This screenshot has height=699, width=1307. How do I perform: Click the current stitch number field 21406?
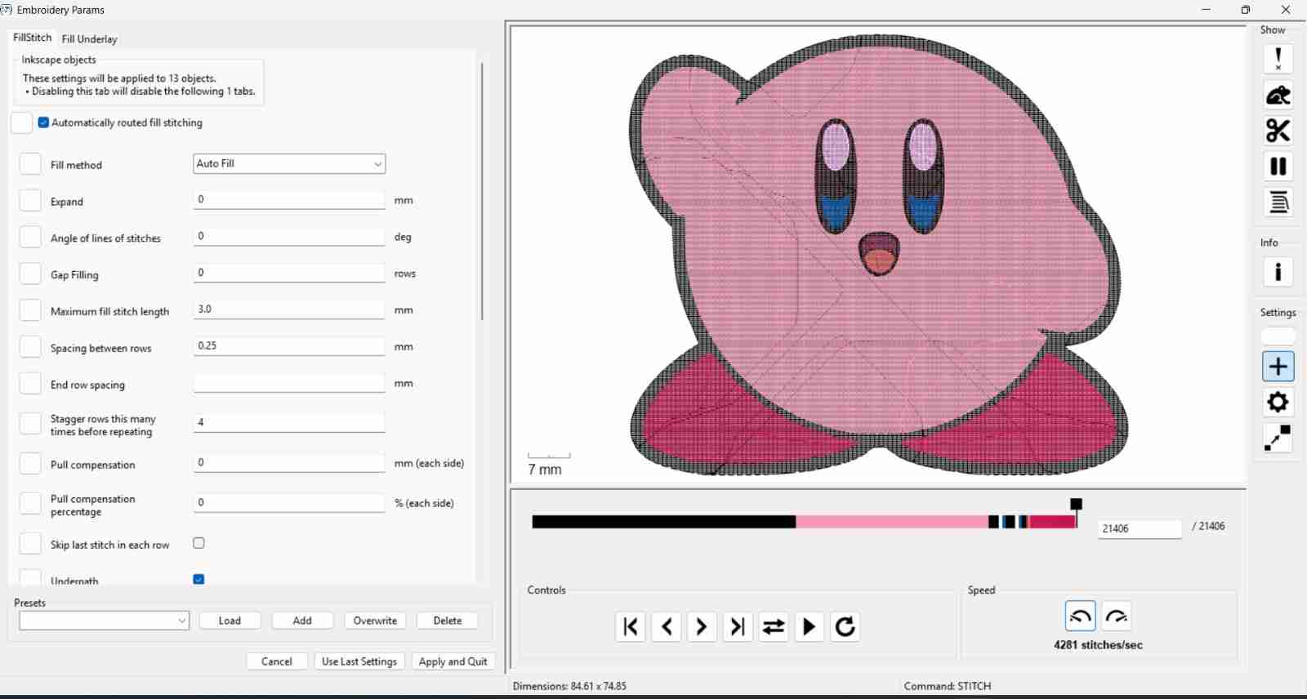tap(1140, 529)
